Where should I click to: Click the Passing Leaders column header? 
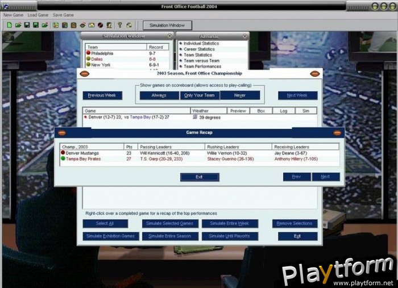[171, 147]
